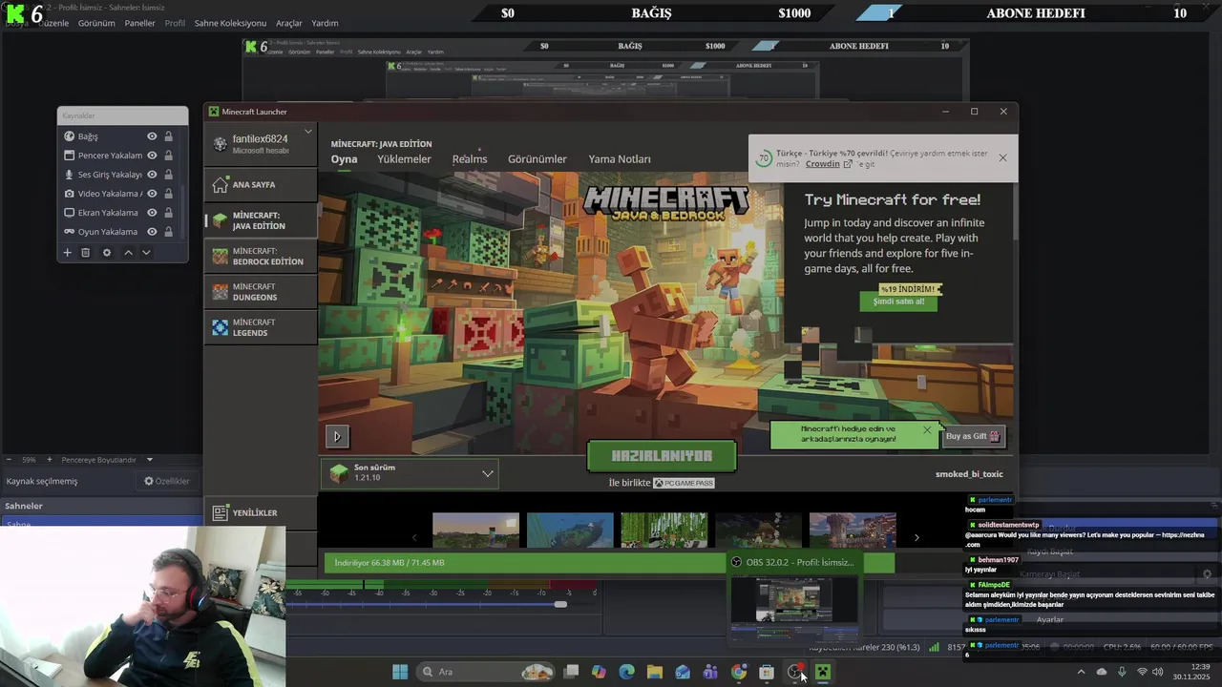
Task: Select Minecraft: Java Edition in sidebar
Action: (x=261, y=220)
